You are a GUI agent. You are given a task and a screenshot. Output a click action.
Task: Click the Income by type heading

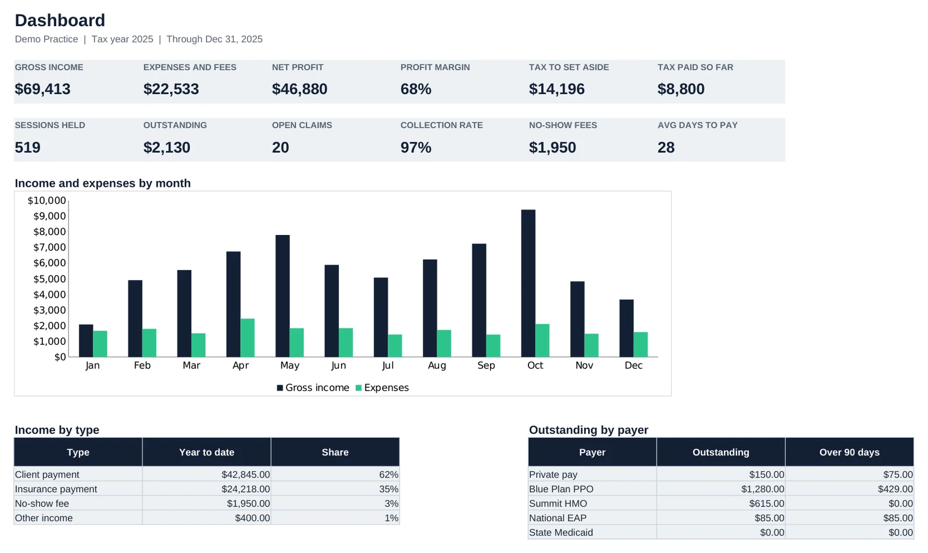pyautogui.click(x=57, y=430)
